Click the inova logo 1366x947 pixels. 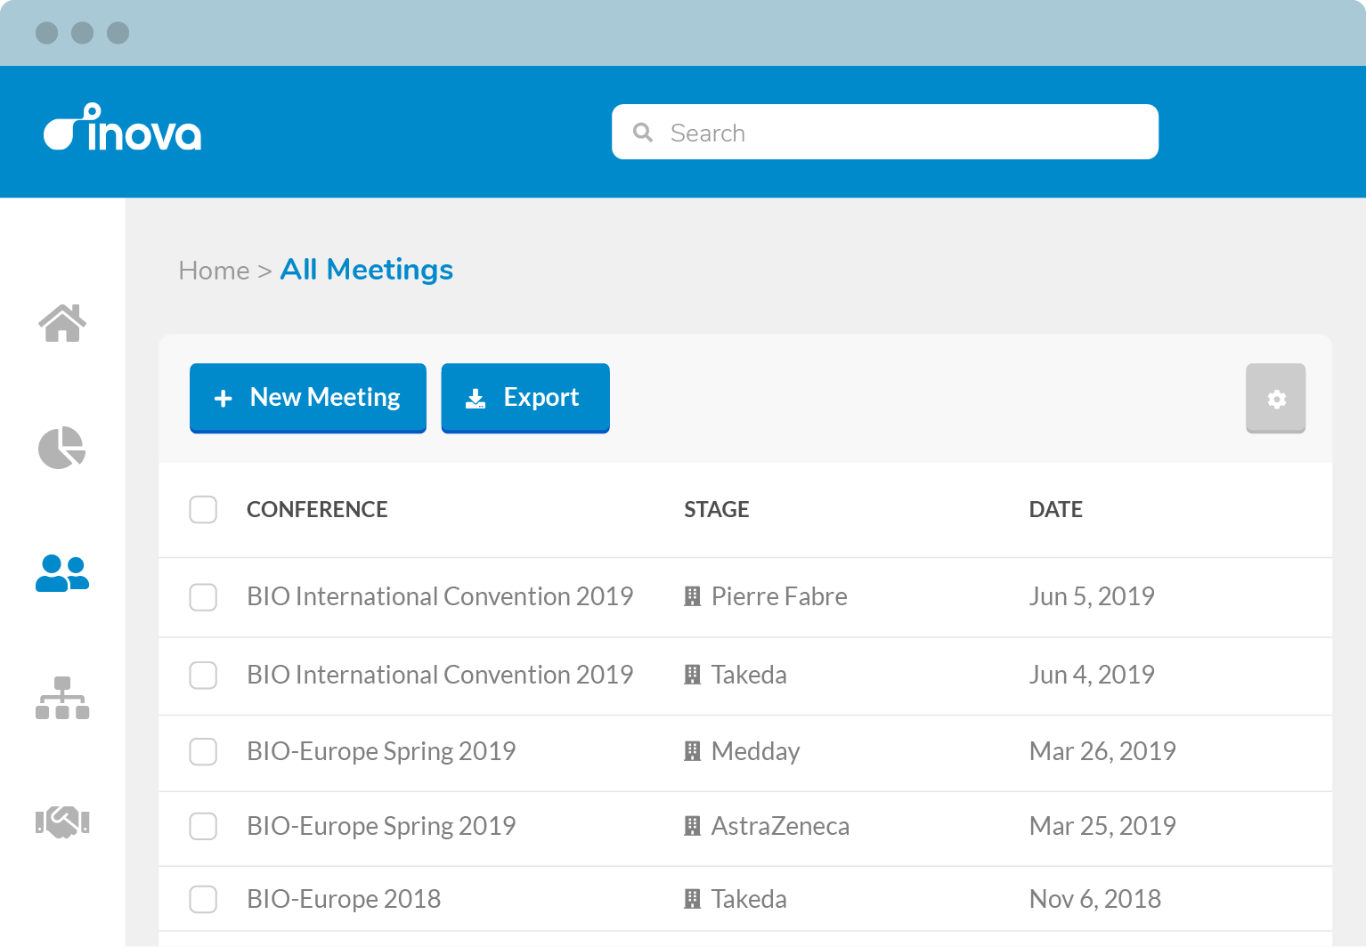(123, 127)
